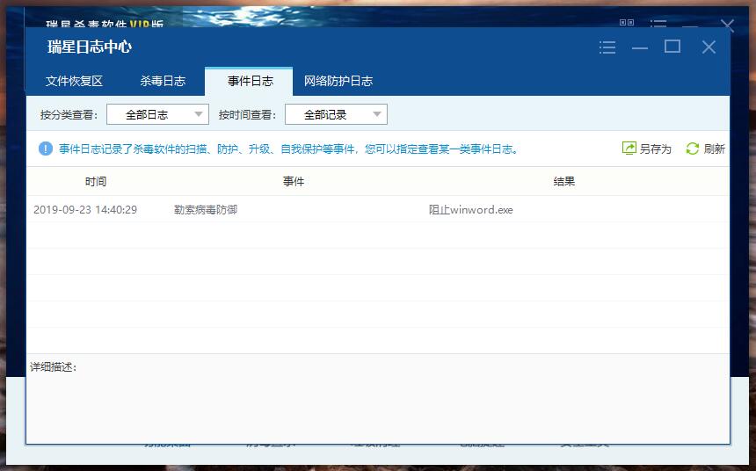Open the log center menu list icon

(607, 47)
